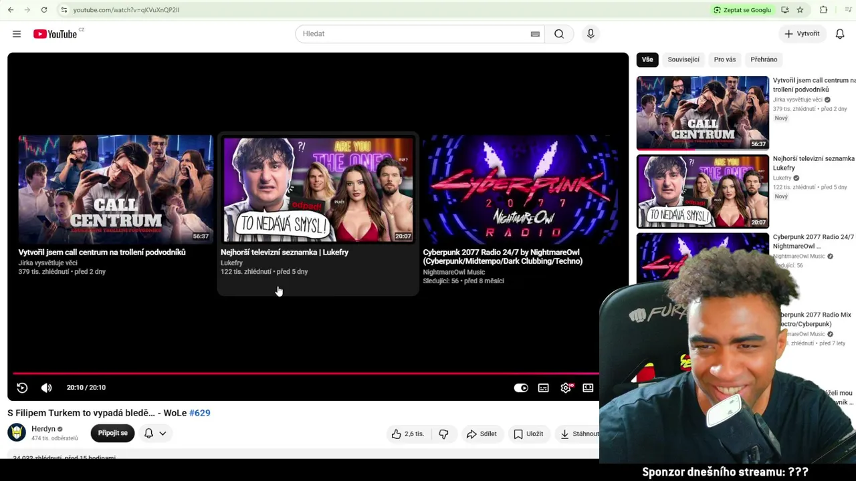The image size is (856, 481).
Task: Open the YouTube hamburger guide menu
Action: pyautogui.click(x=17, y=34)
